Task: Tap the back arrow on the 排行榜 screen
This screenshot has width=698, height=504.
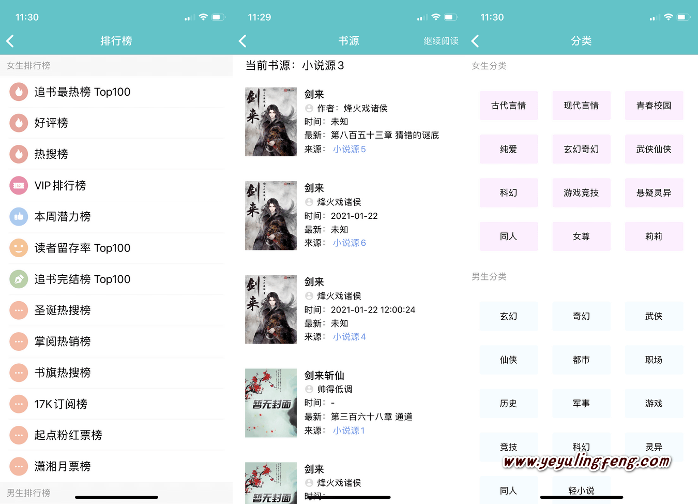Action: [10, 41]
